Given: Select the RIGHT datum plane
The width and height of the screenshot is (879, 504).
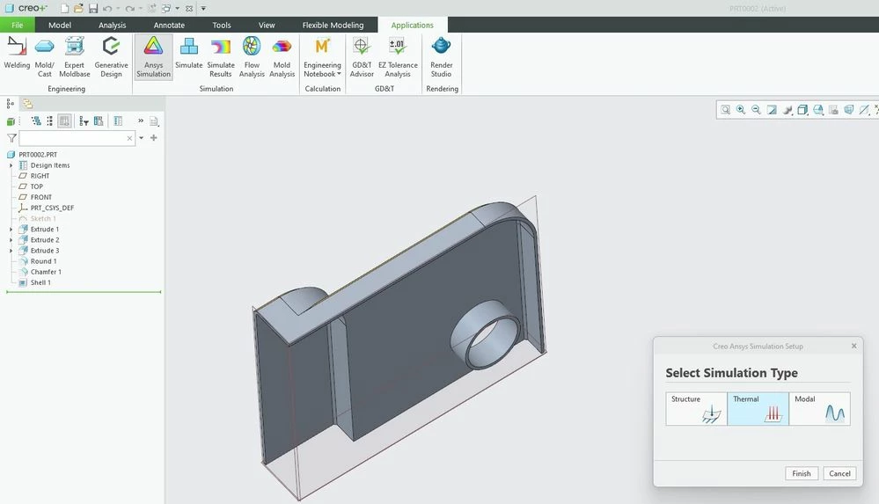Looking at the screenshot, I should point(40,176).
